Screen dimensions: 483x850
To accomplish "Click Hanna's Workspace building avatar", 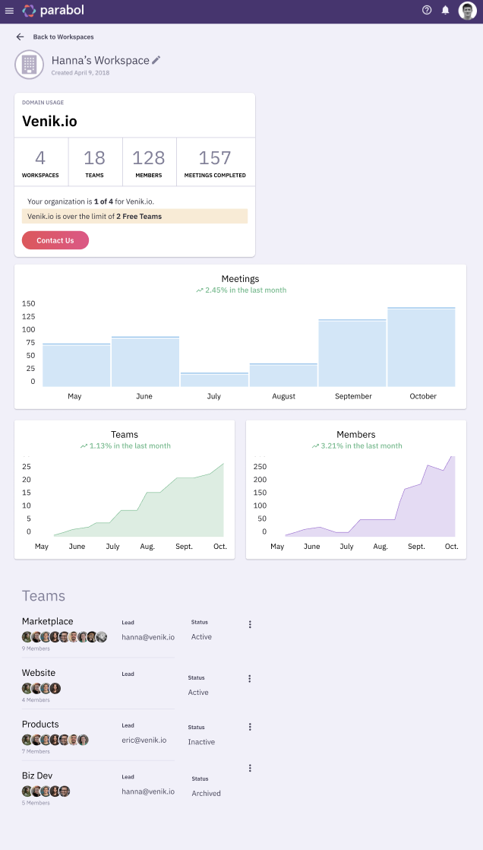I will [x=29, y=64].
